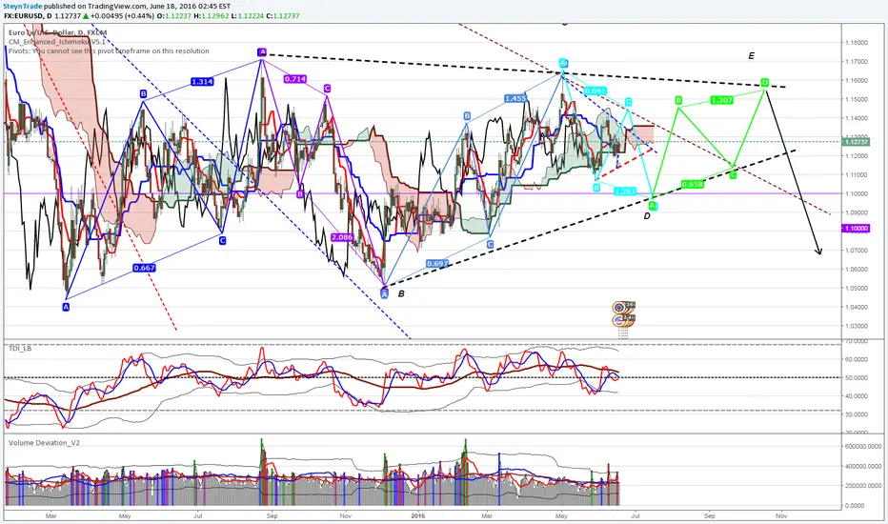
Task: Click the 200000.0000 volume axis label
Action: [862, 486]
